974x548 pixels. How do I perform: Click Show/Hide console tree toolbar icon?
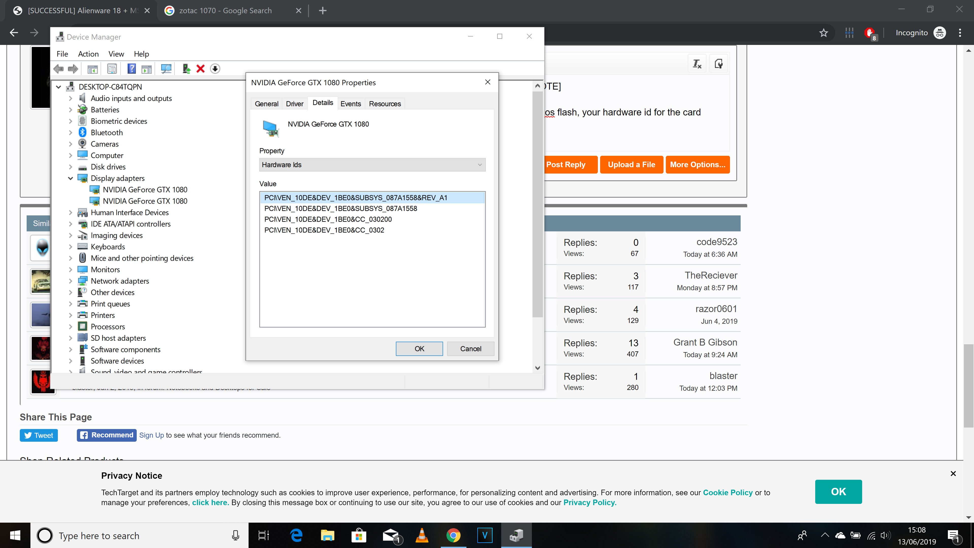pyautogui.click(x=93, y=69)
